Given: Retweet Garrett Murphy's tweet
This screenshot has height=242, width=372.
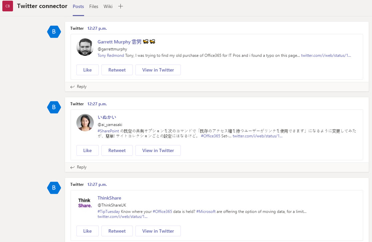Looking at the screenshot, I should tap(117, 70).
